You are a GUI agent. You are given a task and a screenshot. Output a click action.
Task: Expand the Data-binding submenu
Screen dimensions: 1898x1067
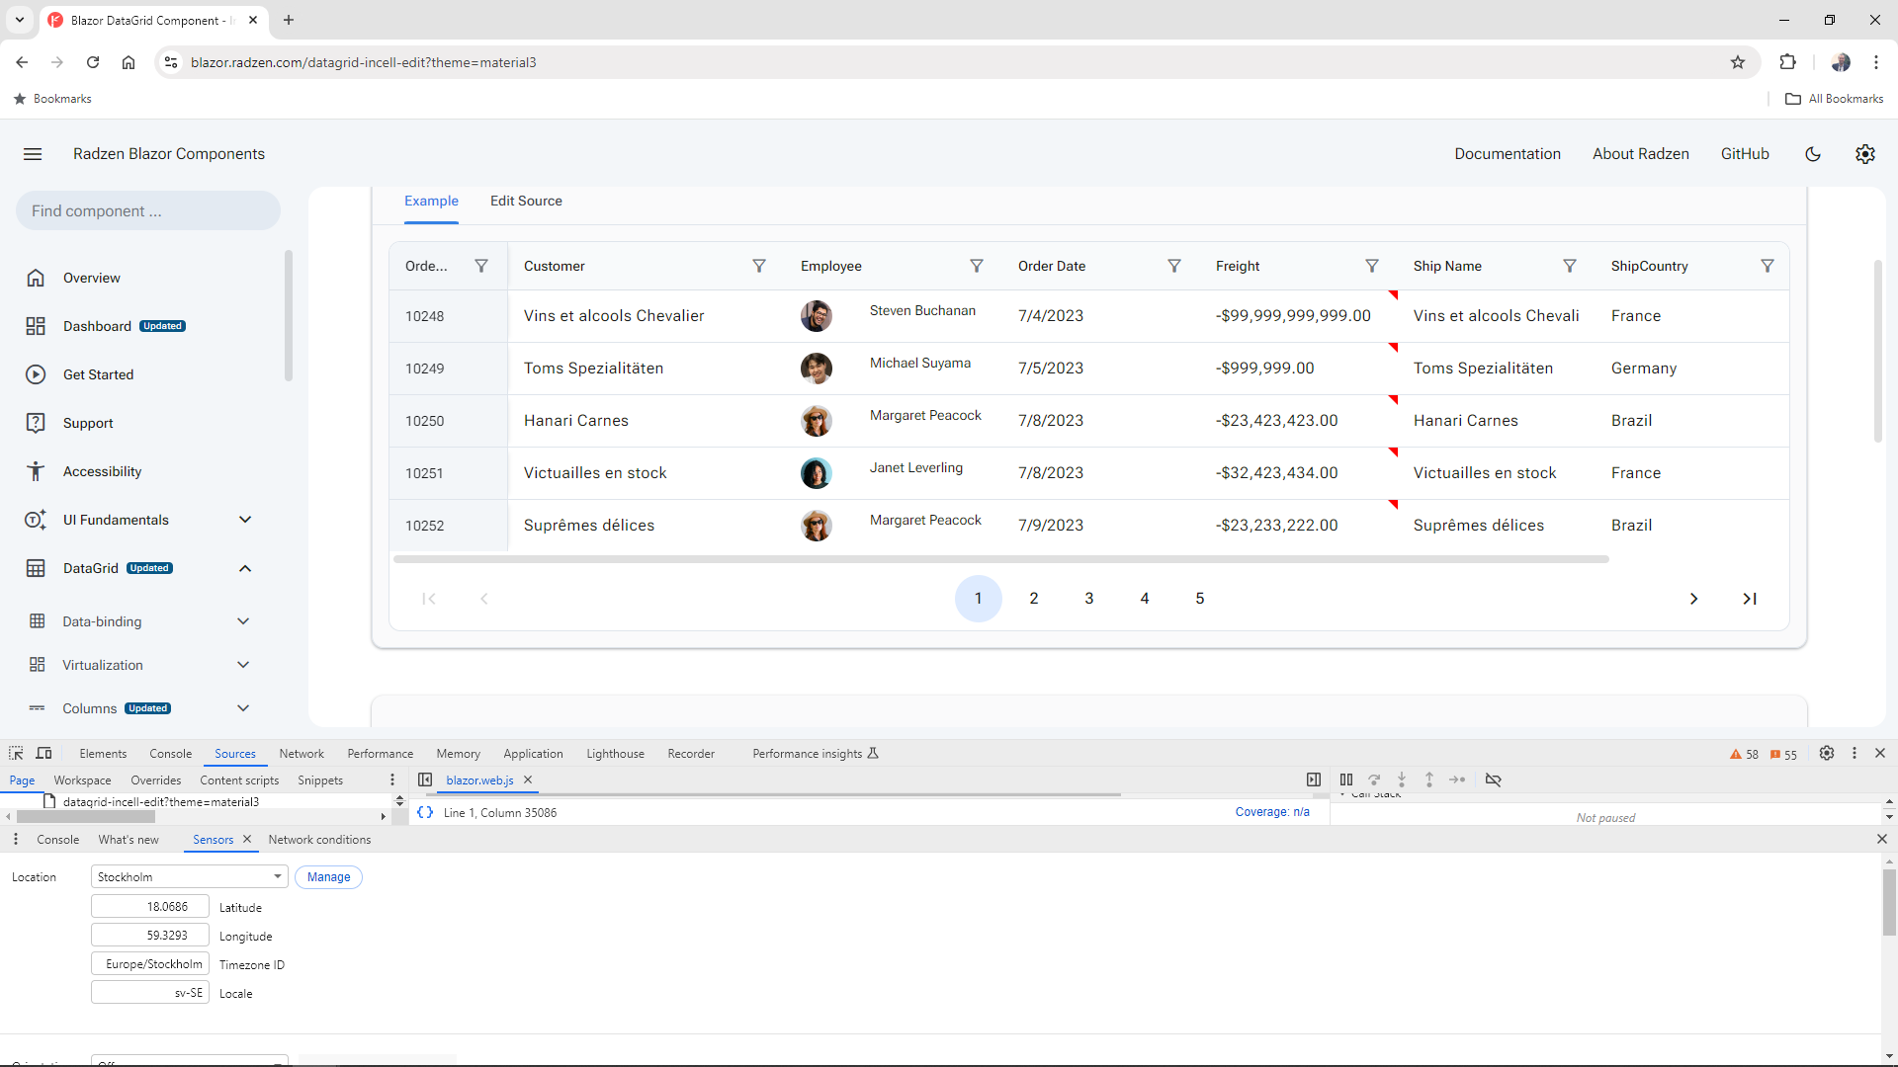pyautogui.click(x=243, y=621)
